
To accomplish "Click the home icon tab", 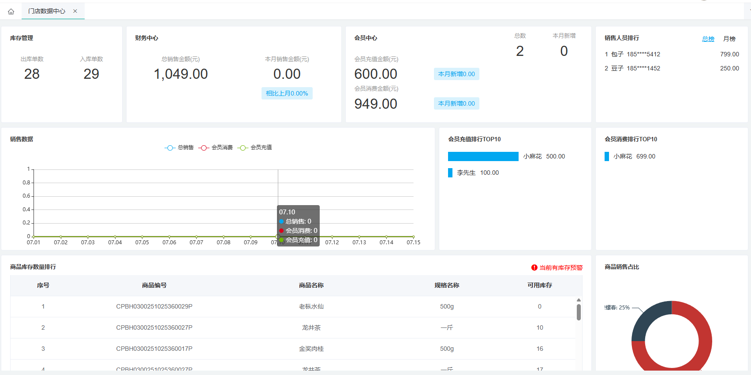I will click(x=11, y=11).
